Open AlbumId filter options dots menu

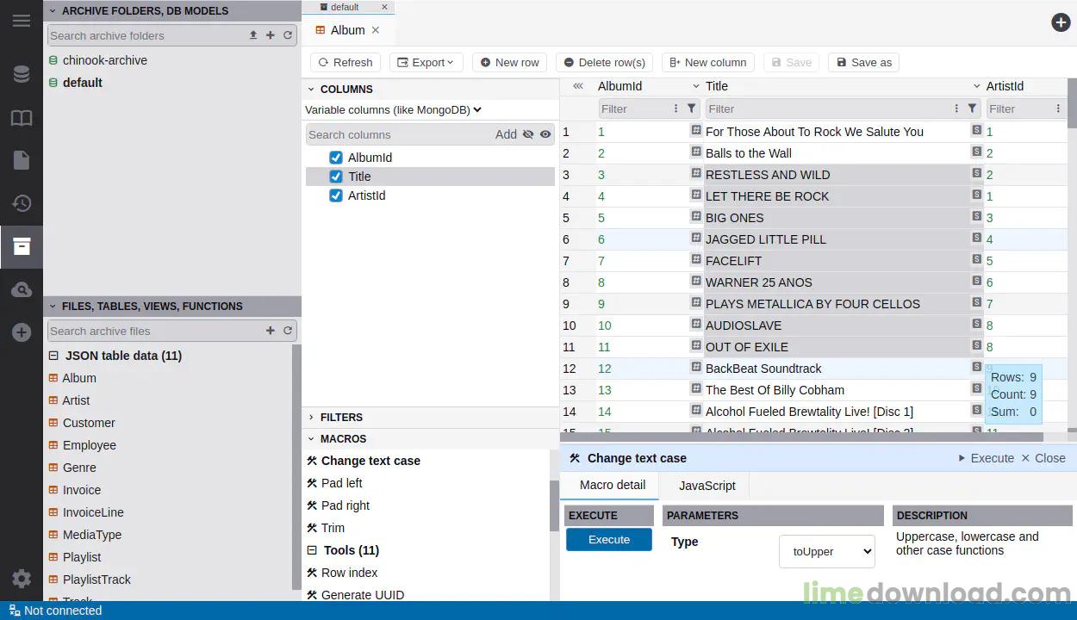[x=675, y=108]
